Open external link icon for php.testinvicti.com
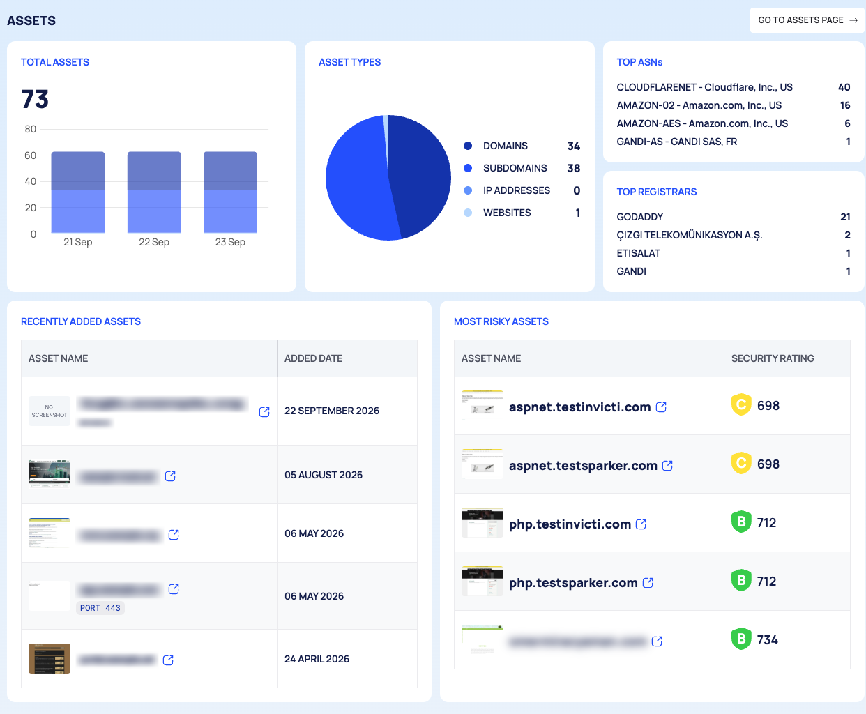This screenshot has width=866, height=714. click(641, 524)
